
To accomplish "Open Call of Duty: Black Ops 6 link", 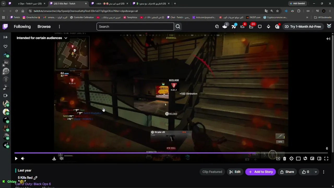I will 33,184.
